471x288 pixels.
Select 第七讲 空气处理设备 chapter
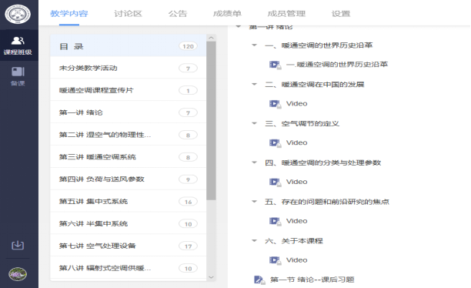coord(129,246)
